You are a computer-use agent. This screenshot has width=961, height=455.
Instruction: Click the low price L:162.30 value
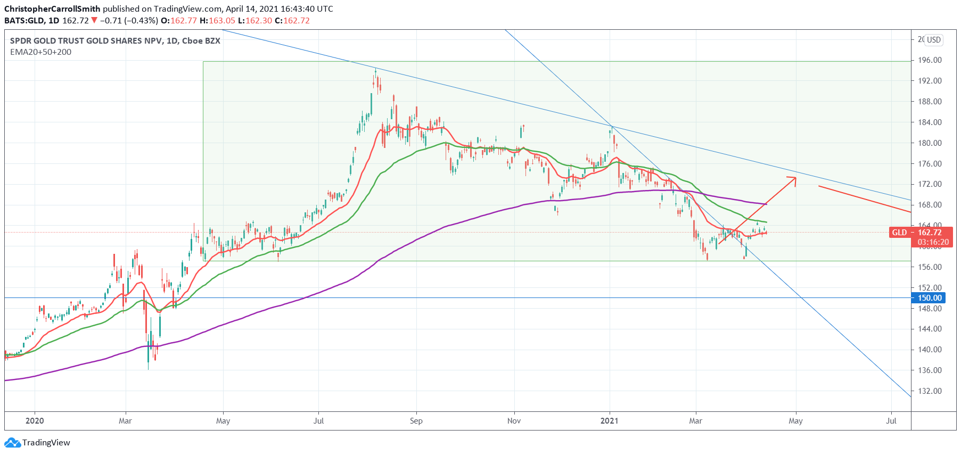255,21
